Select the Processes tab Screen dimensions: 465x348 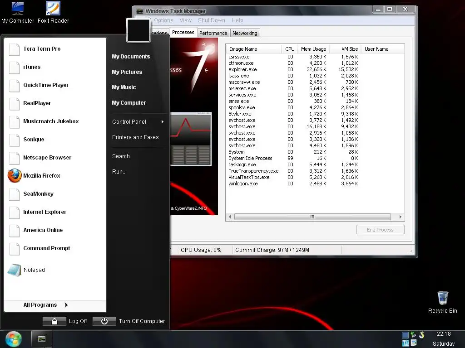click(x=183, y=32)
